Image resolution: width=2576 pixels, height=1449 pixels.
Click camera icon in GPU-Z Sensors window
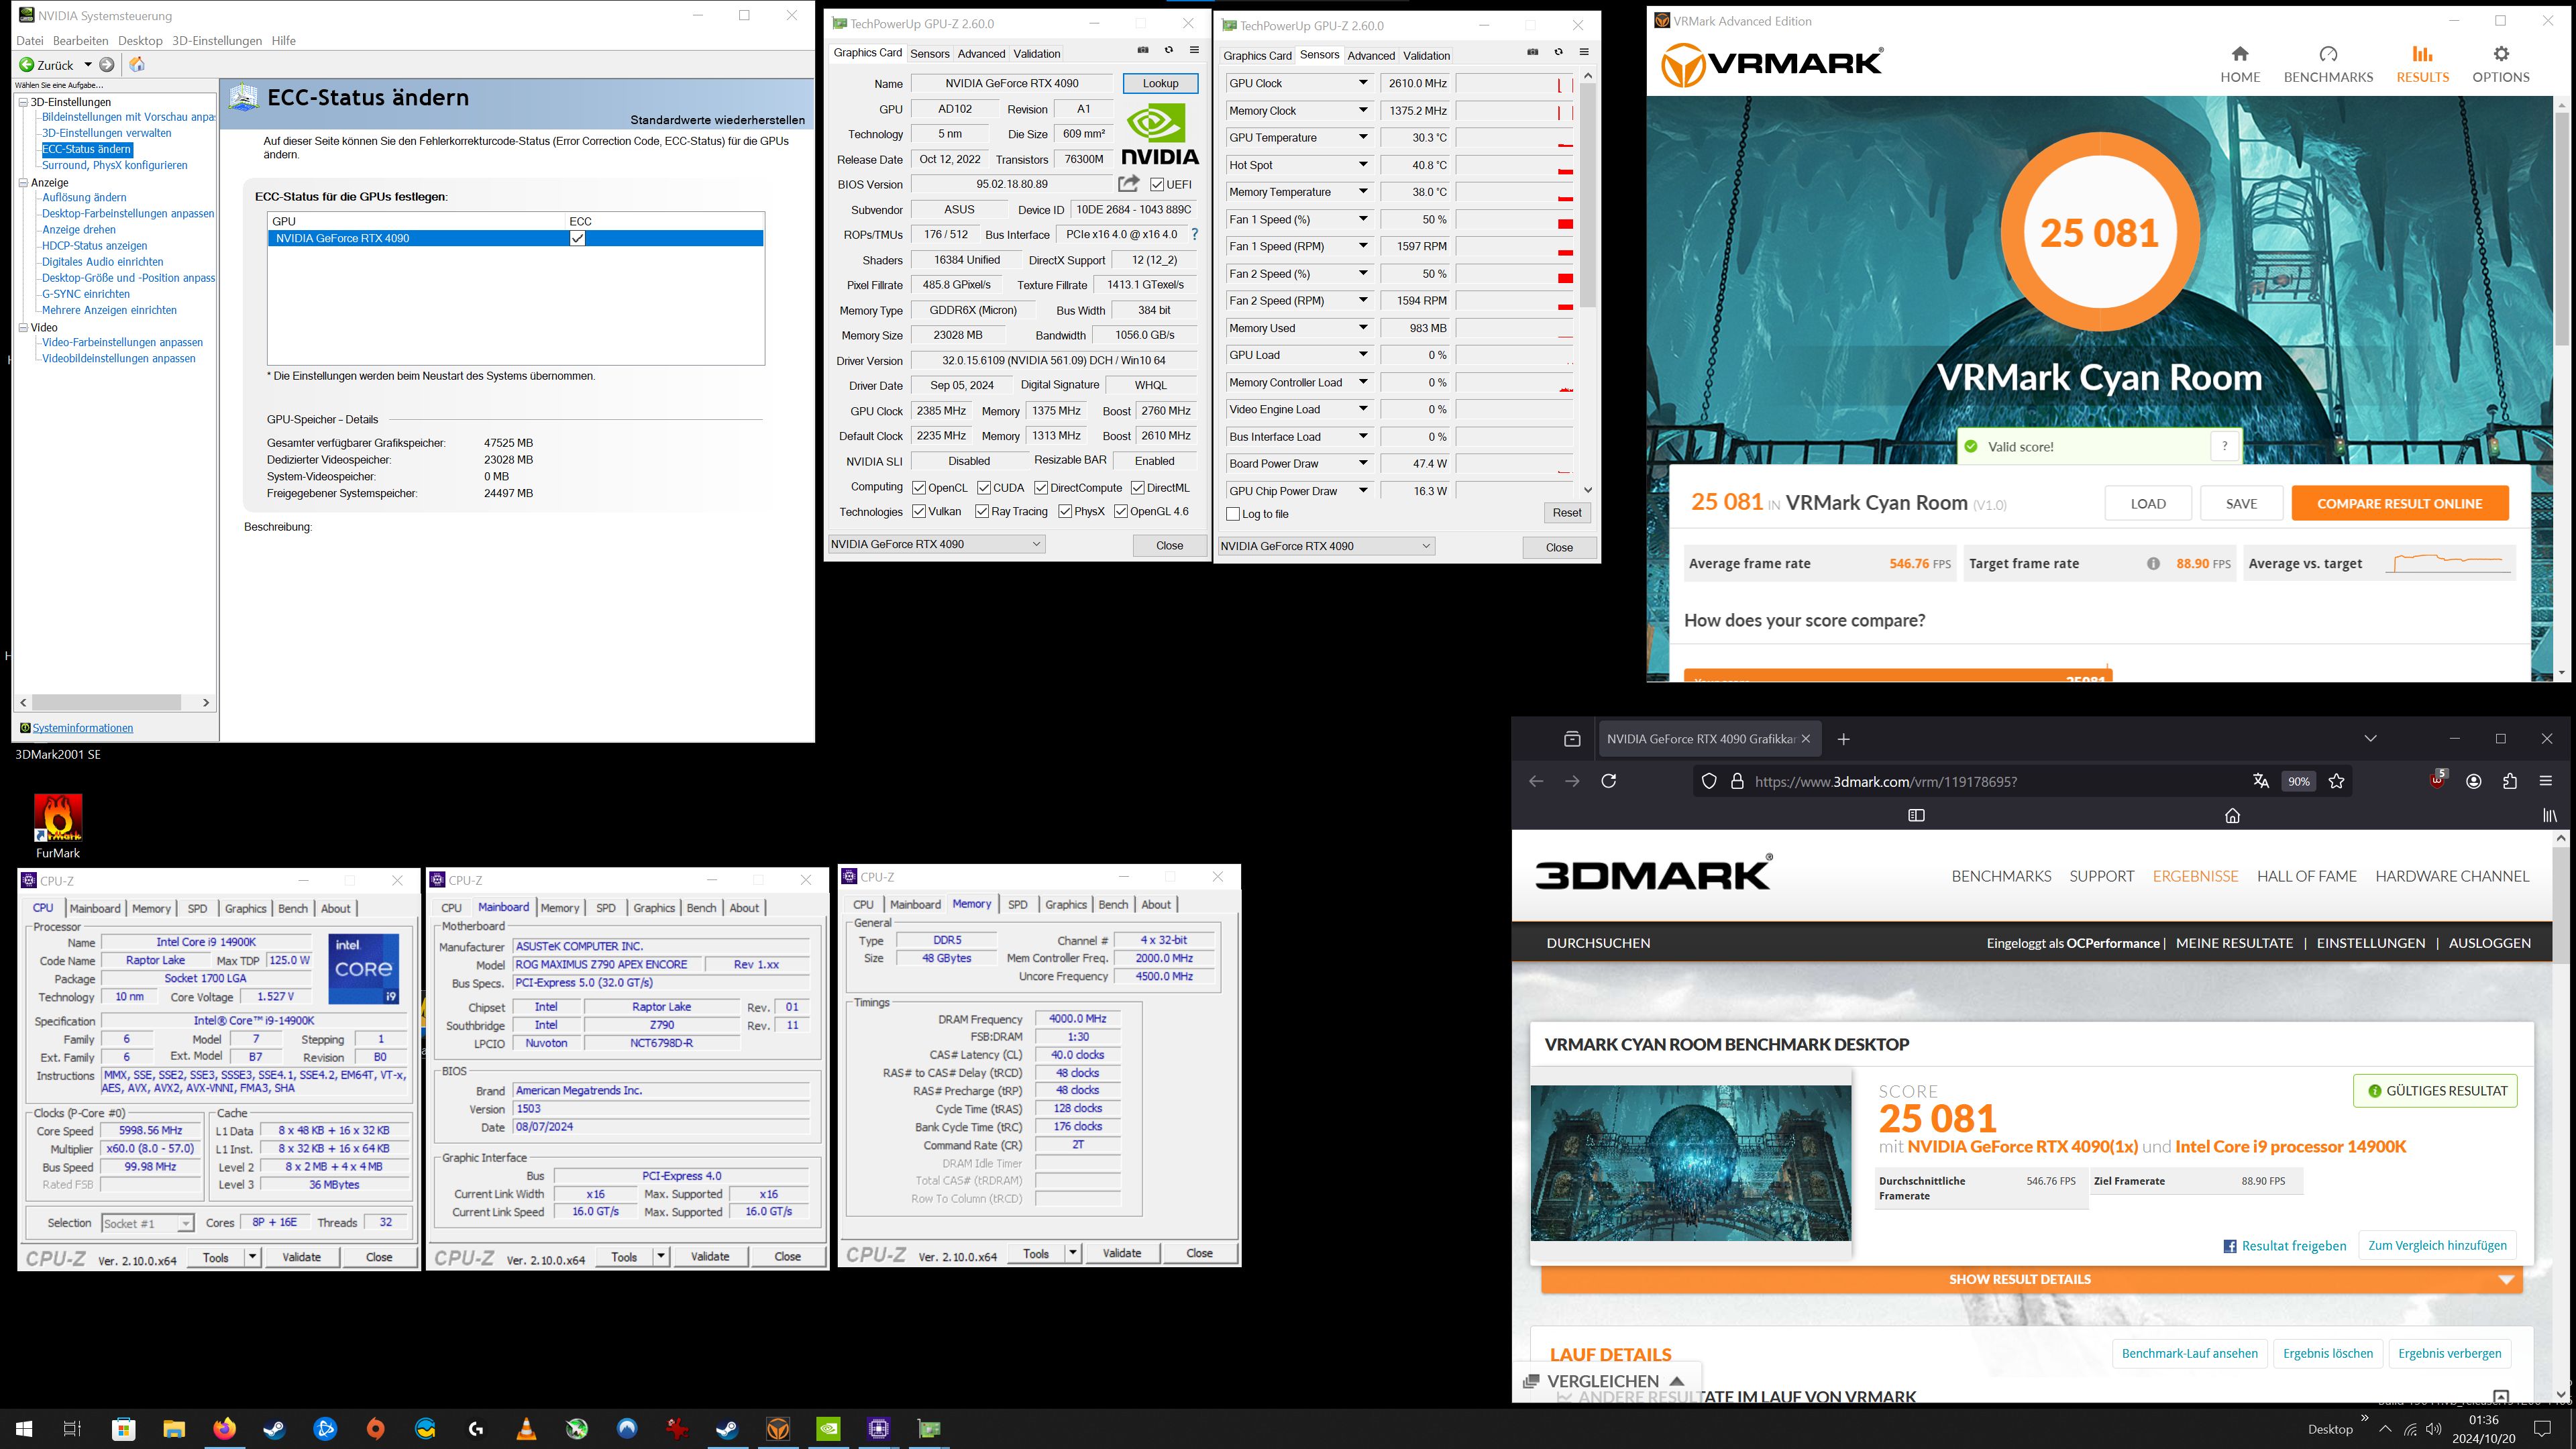pos(1533,52)
